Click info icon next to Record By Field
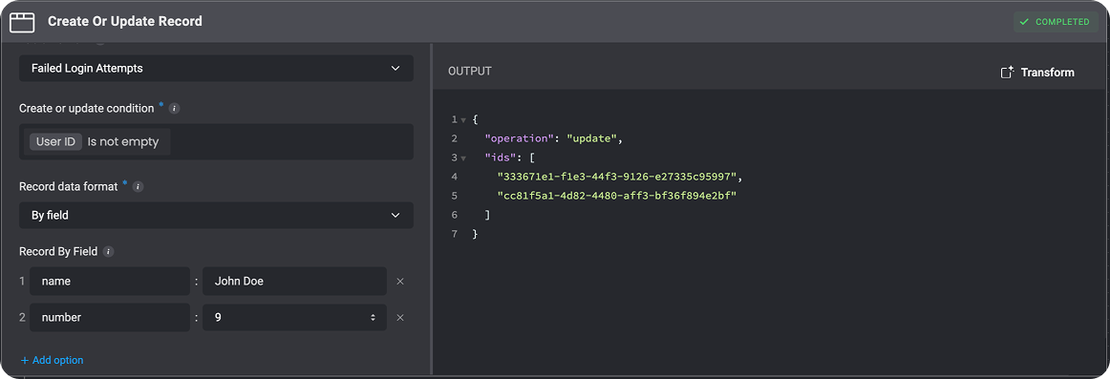This screenshot has width=1110, height=379. click(x=108, y=252)
